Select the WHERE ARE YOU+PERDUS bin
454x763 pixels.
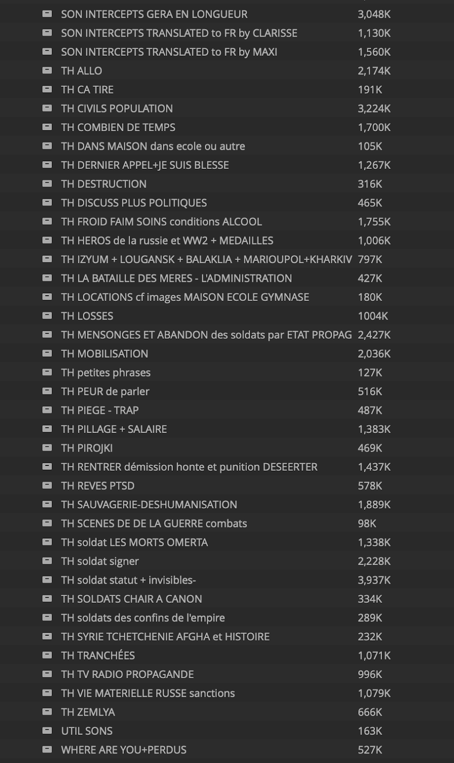(x=123, y=750)
